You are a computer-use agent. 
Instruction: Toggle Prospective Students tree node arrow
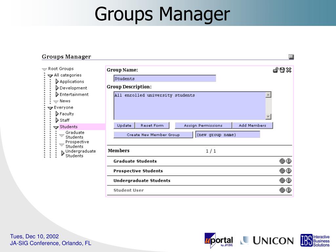pyautogui.click(x=62, y=145)
